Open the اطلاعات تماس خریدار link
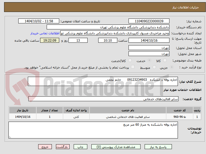Viewport: 206px width, 154px height. click(x=45, y=33)
